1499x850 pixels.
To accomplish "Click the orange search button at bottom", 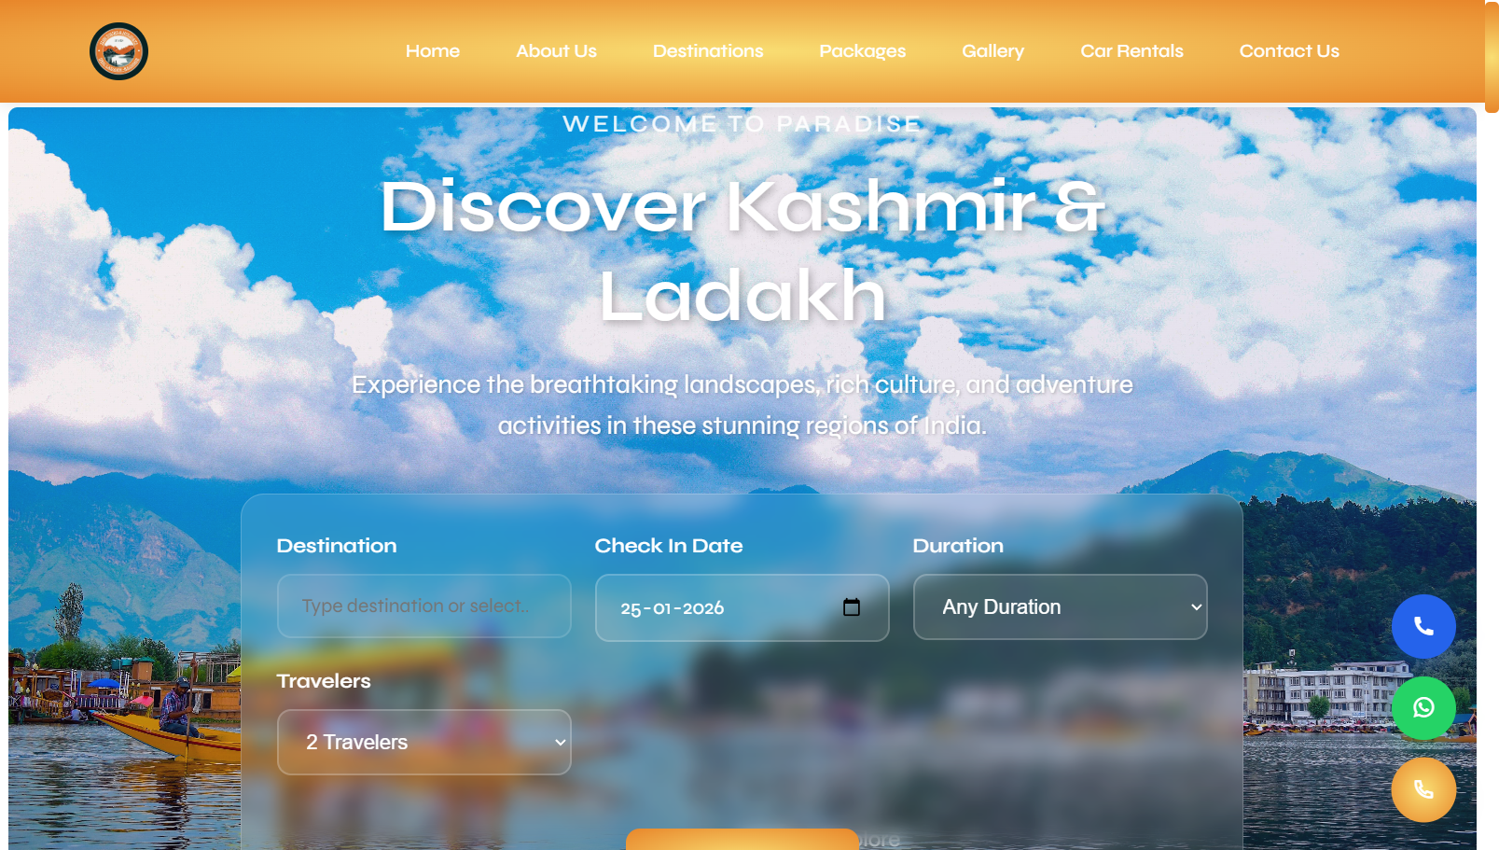I will tap(742, 839).
